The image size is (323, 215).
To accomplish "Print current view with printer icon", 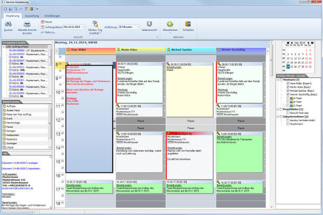I will pos(27,24).
